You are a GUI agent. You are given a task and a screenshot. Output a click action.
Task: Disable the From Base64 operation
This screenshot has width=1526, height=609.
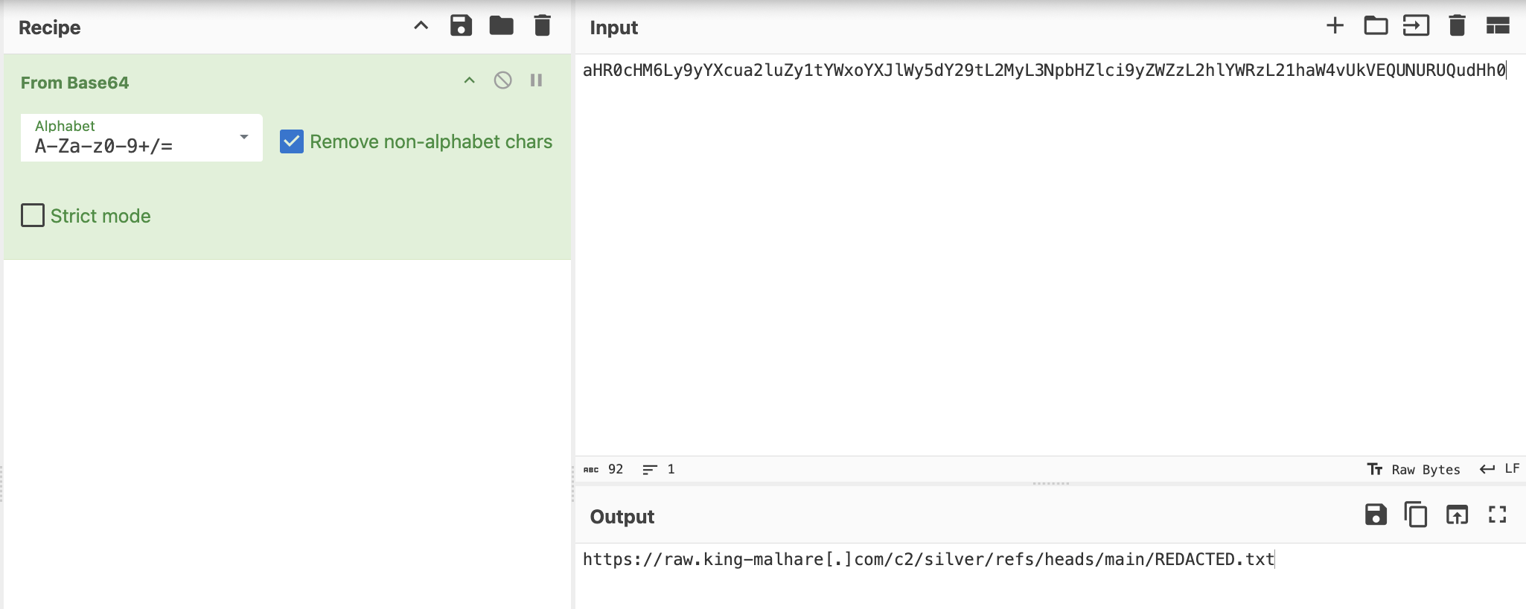(502, 80)
